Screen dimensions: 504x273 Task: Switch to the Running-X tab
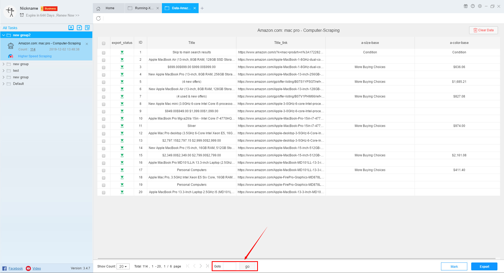[143, 8]
